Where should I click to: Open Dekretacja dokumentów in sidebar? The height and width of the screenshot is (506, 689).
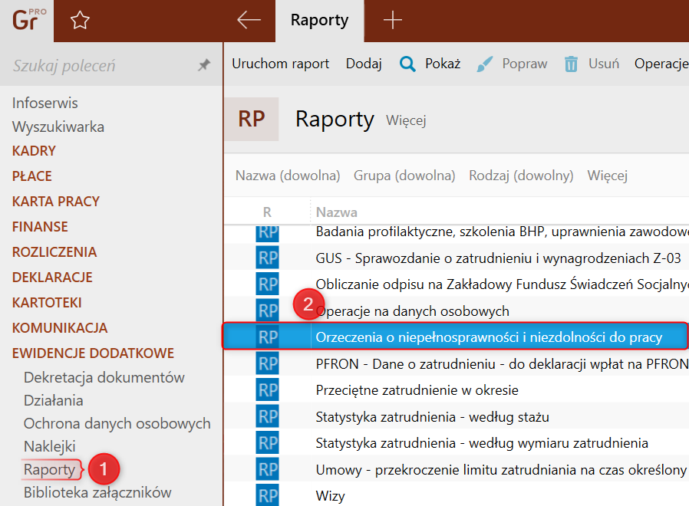tap(104, 378)
